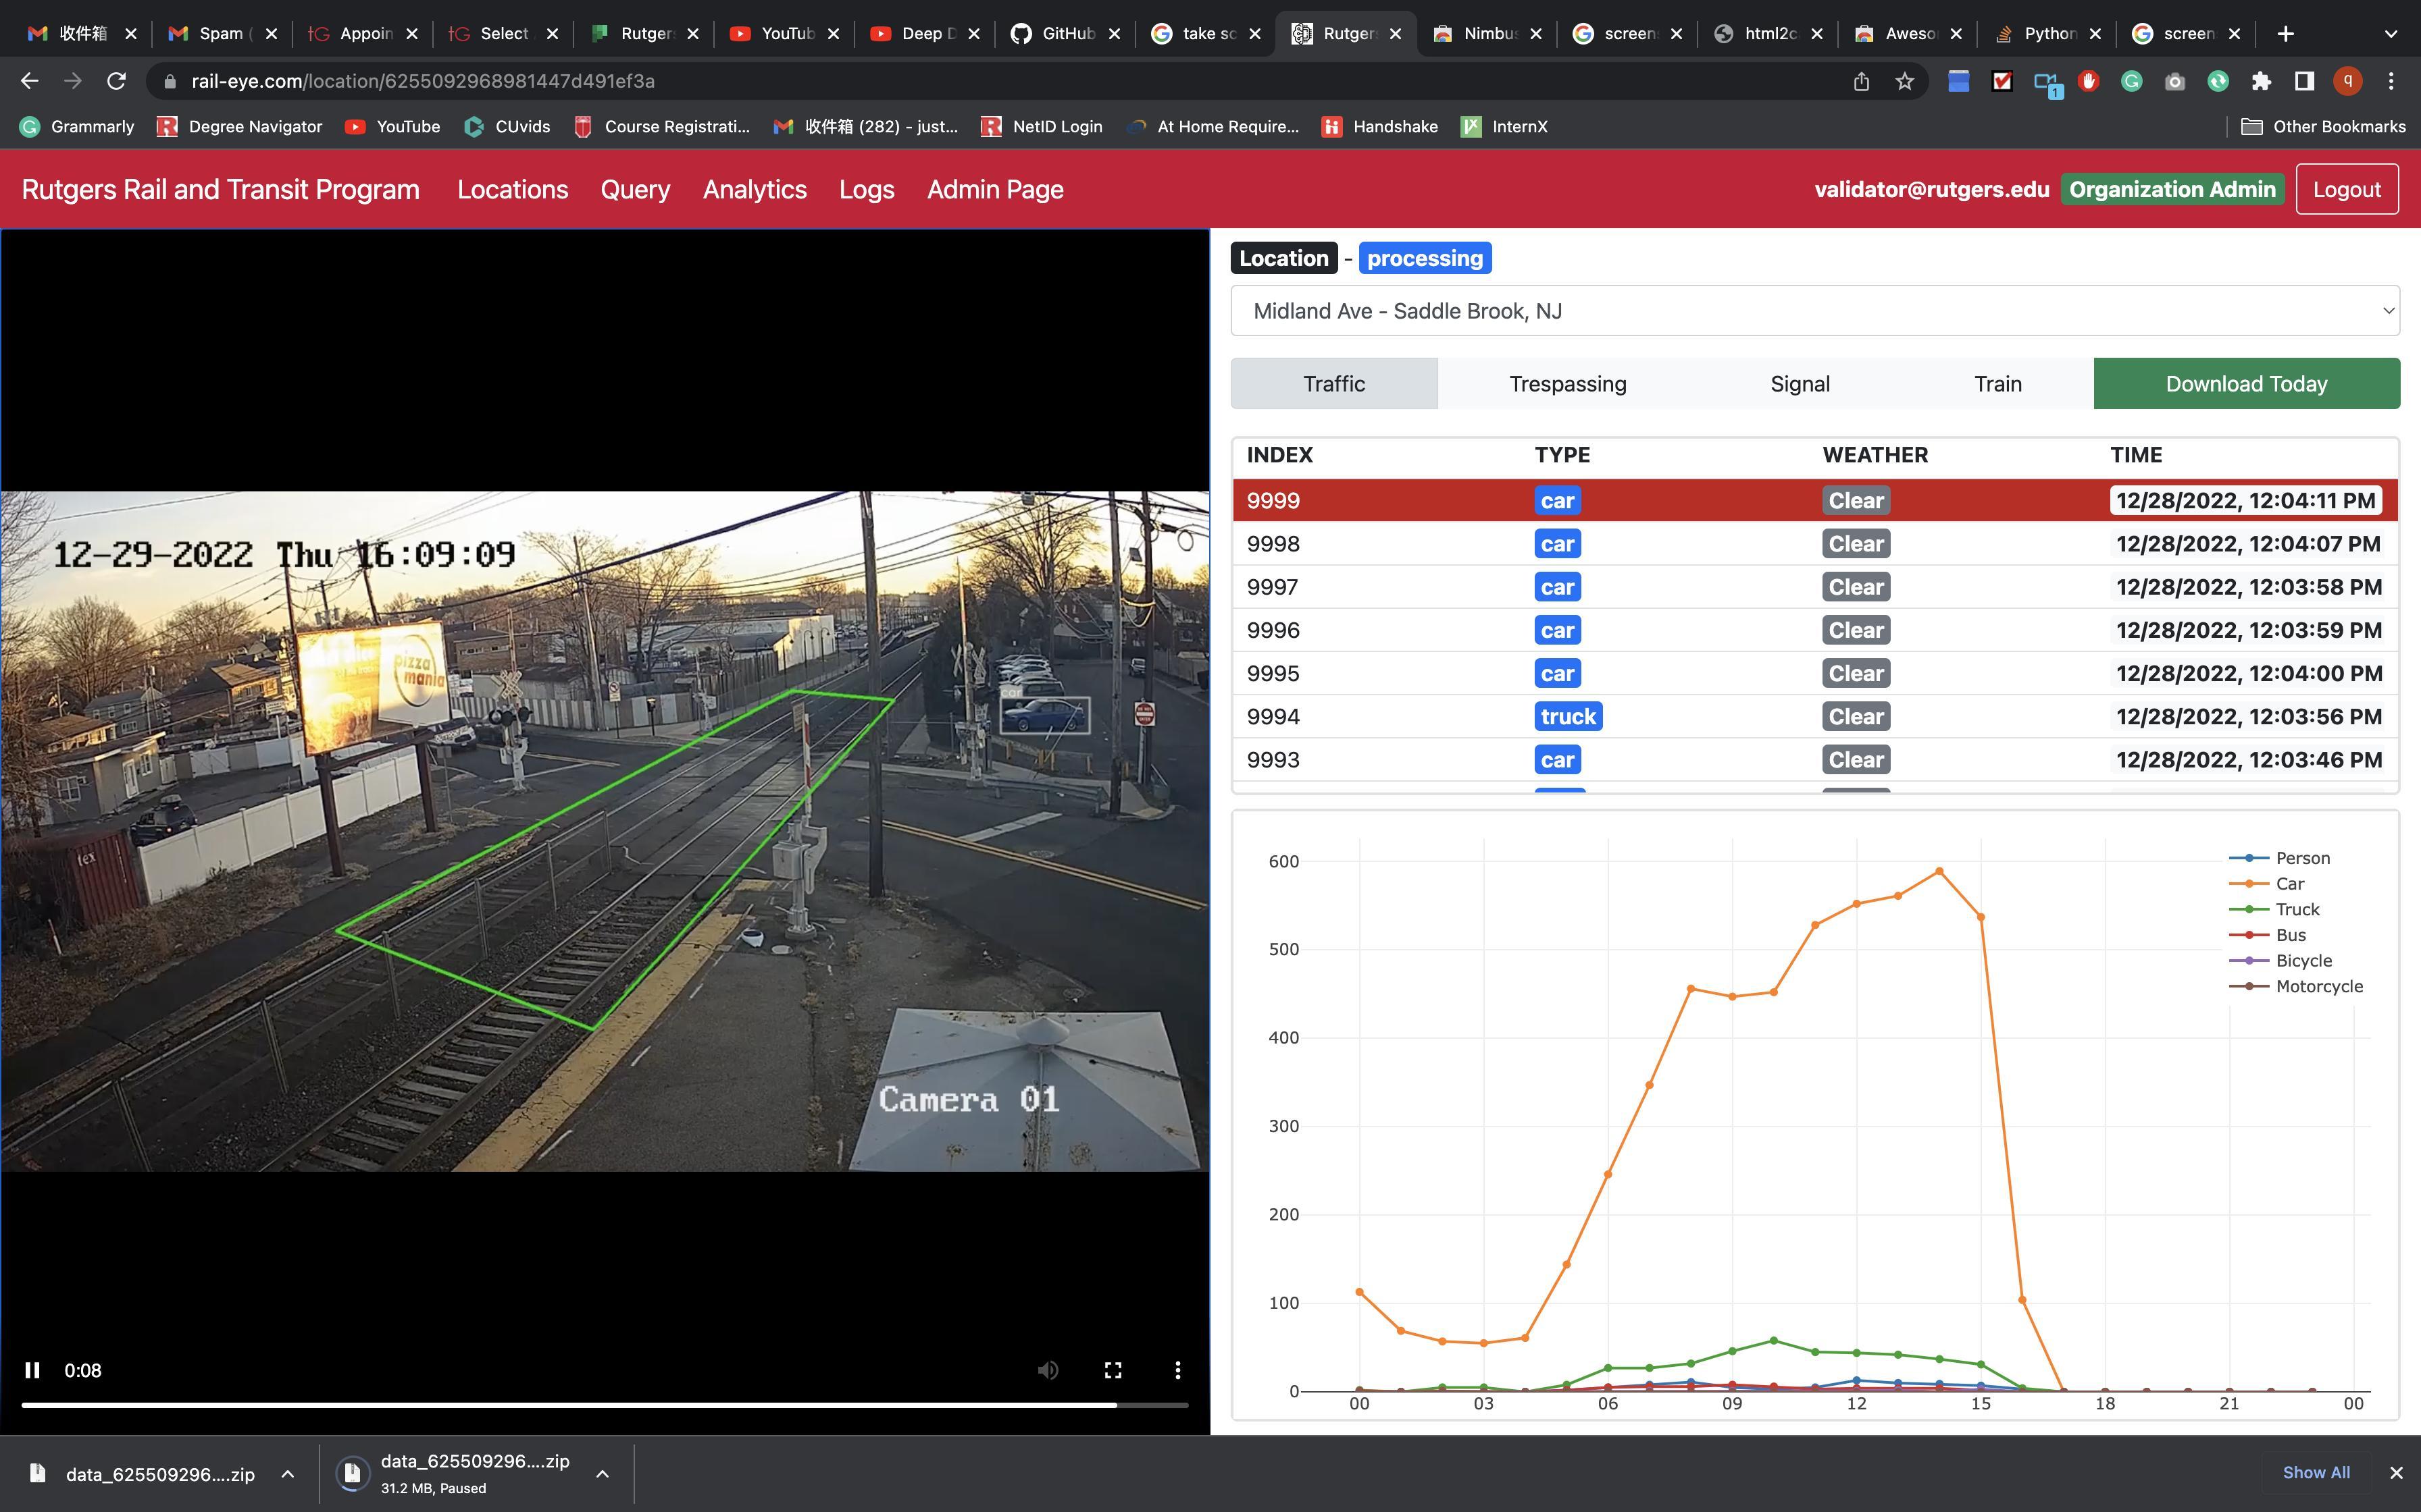Close the downloads bar
The image size is (2421, 1512).
[x=2396, y=1473]
